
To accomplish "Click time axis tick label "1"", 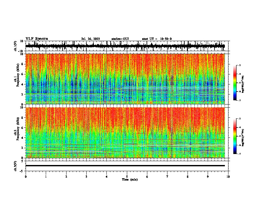I will (x=46, y=177).
